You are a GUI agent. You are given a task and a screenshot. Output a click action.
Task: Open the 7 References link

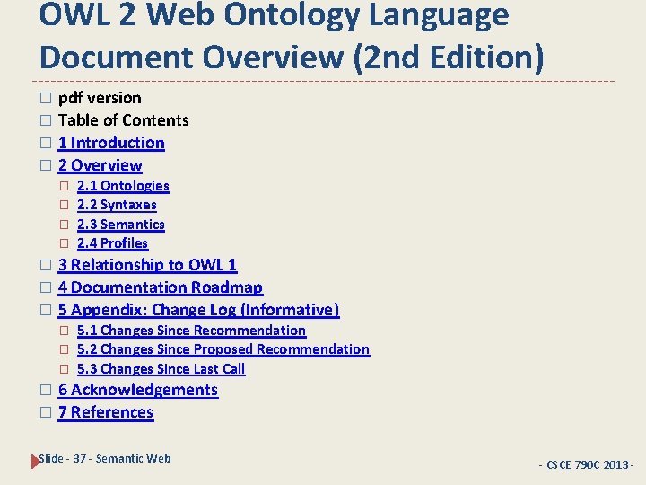tap(106, 412)
